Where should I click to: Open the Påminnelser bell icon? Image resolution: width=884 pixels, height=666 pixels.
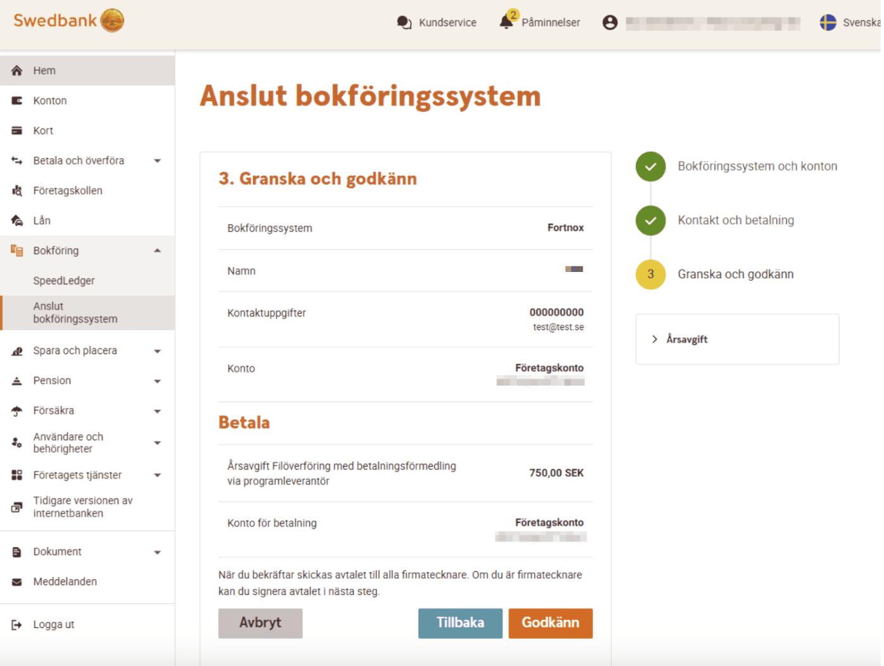506,22
